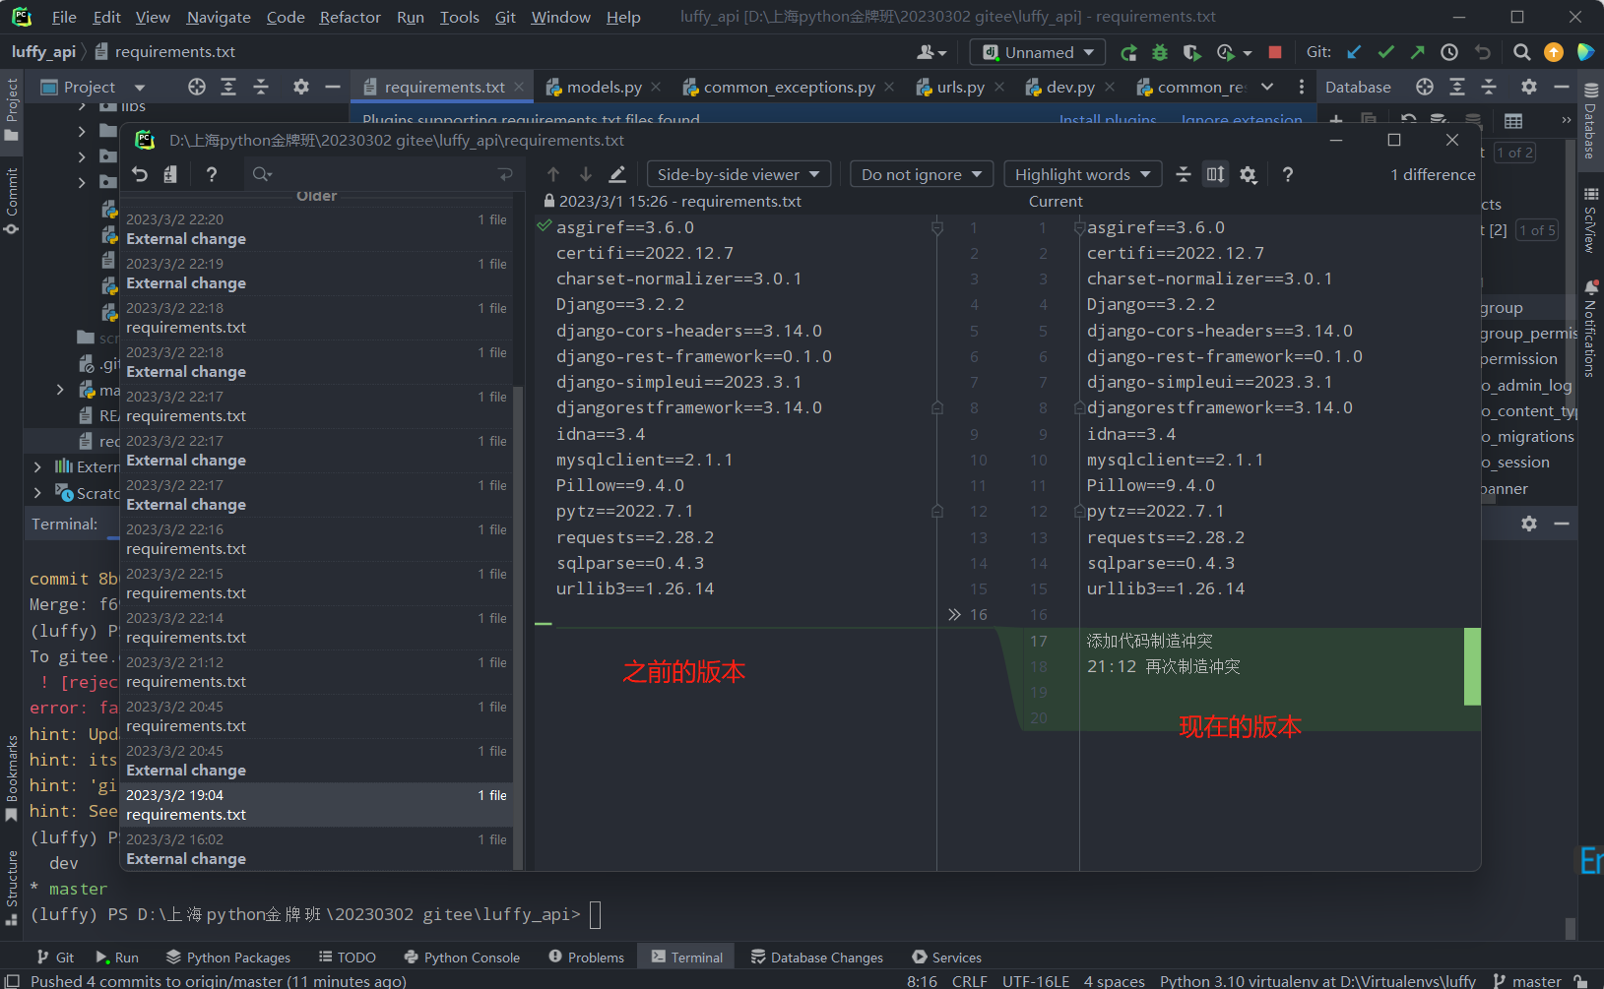
Task: Select 2023/3/2 16:02 External change revision
Action: (x=316, y=849)
